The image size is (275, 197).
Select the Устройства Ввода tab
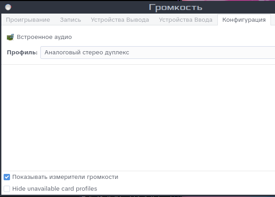tap(185, 19)
